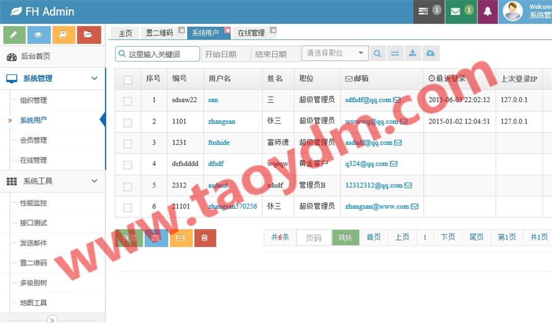
Task: Check the box for user asdasd
Action: tap(128, 186)
